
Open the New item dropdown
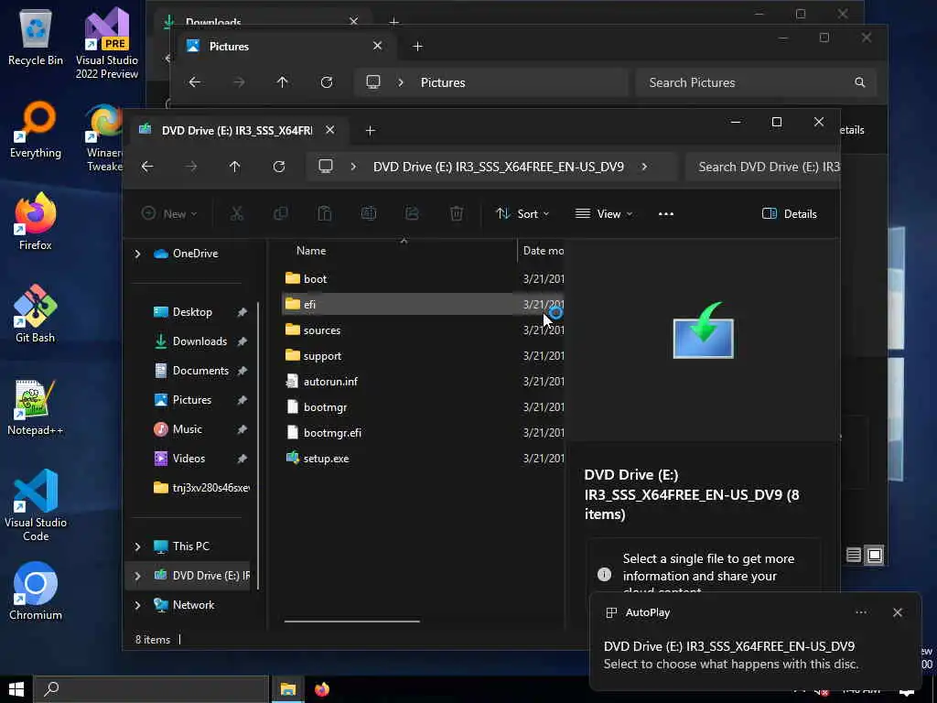(x=169, y=213)
